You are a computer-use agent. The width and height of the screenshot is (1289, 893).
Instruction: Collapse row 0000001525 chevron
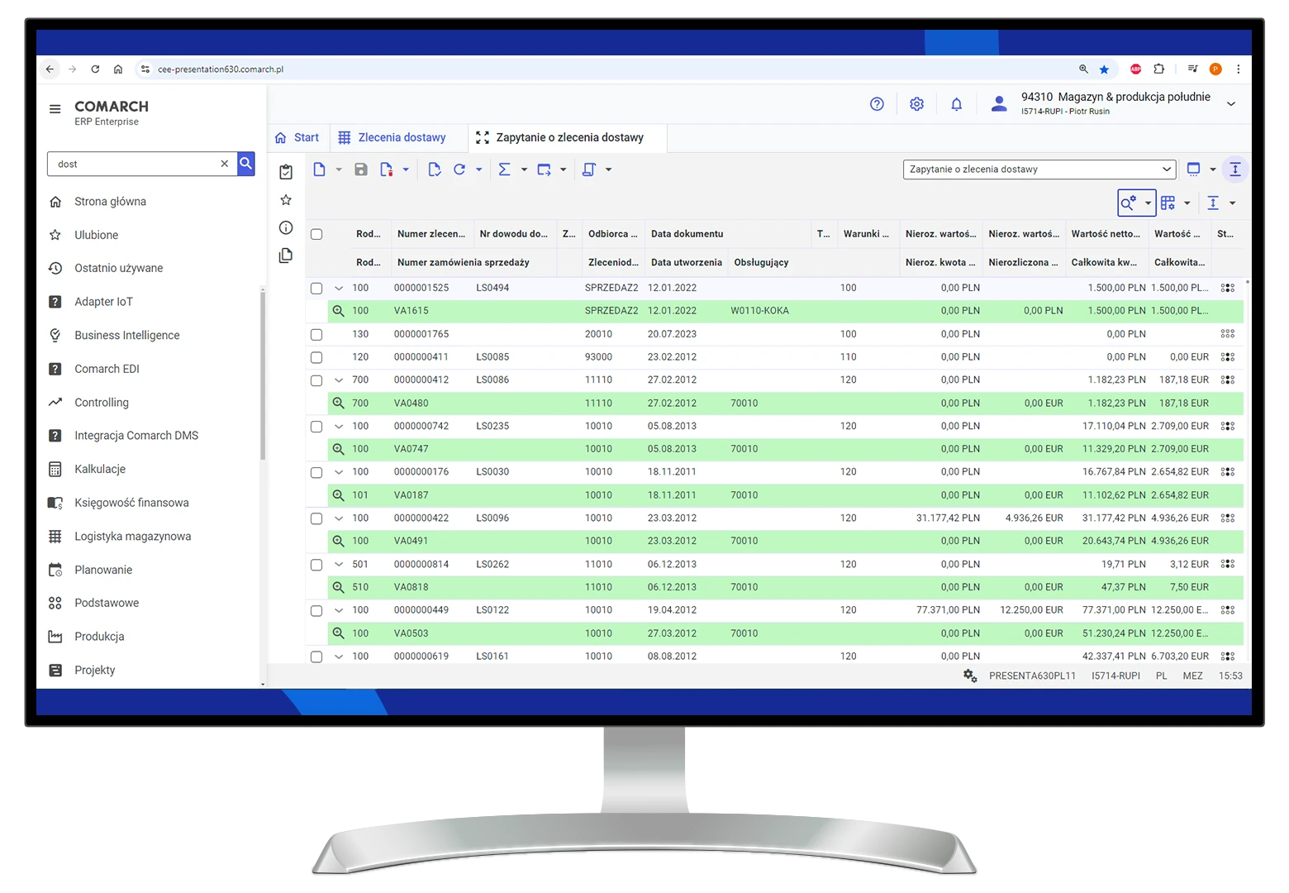pos(339,288)
